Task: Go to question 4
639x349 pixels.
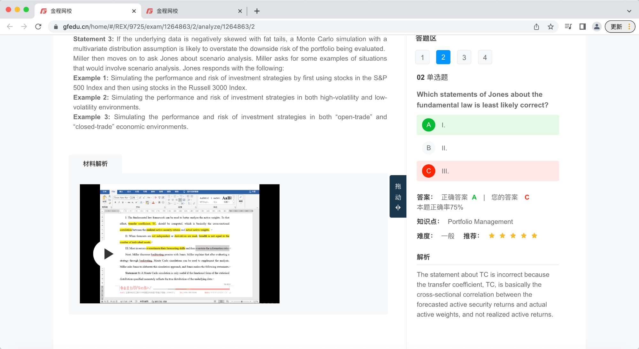Action: point(485,57)
